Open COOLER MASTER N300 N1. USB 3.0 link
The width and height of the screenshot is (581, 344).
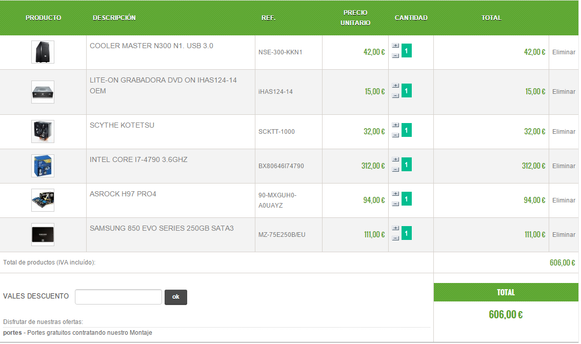coord(151,46)
